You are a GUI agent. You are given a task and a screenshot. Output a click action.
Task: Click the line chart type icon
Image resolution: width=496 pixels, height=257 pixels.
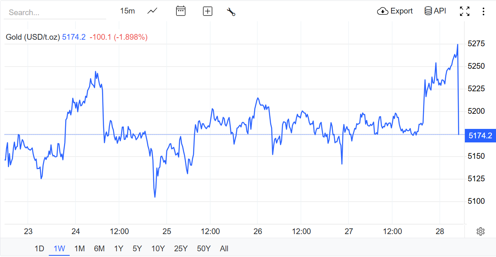pos(152,11)
